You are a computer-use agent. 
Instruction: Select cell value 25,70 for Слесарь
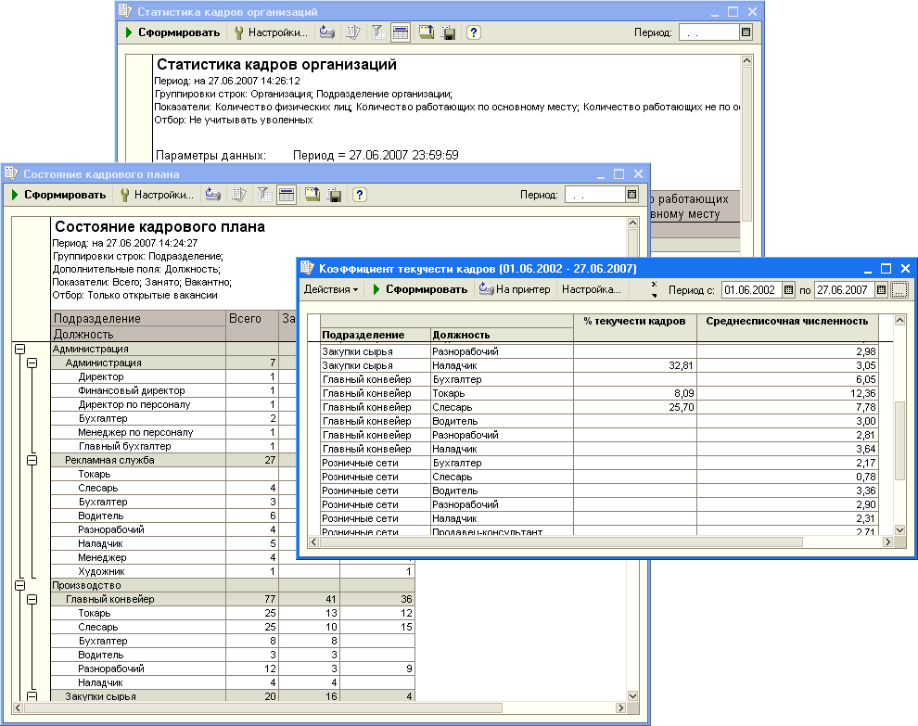click(634, 407)
